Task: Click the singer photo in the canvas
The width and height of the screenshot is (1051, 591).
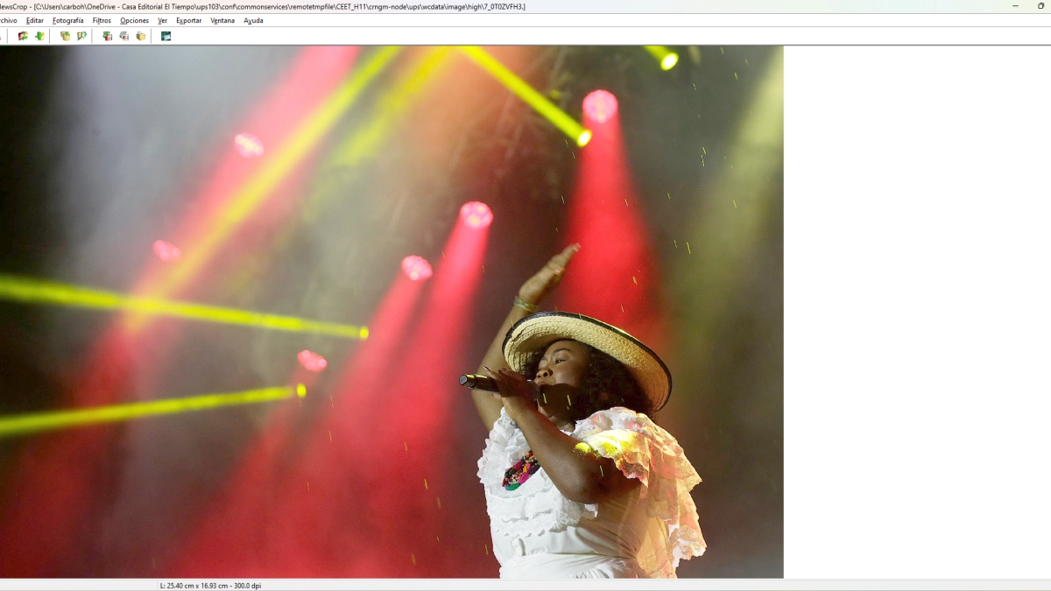Action: [391, 312]
